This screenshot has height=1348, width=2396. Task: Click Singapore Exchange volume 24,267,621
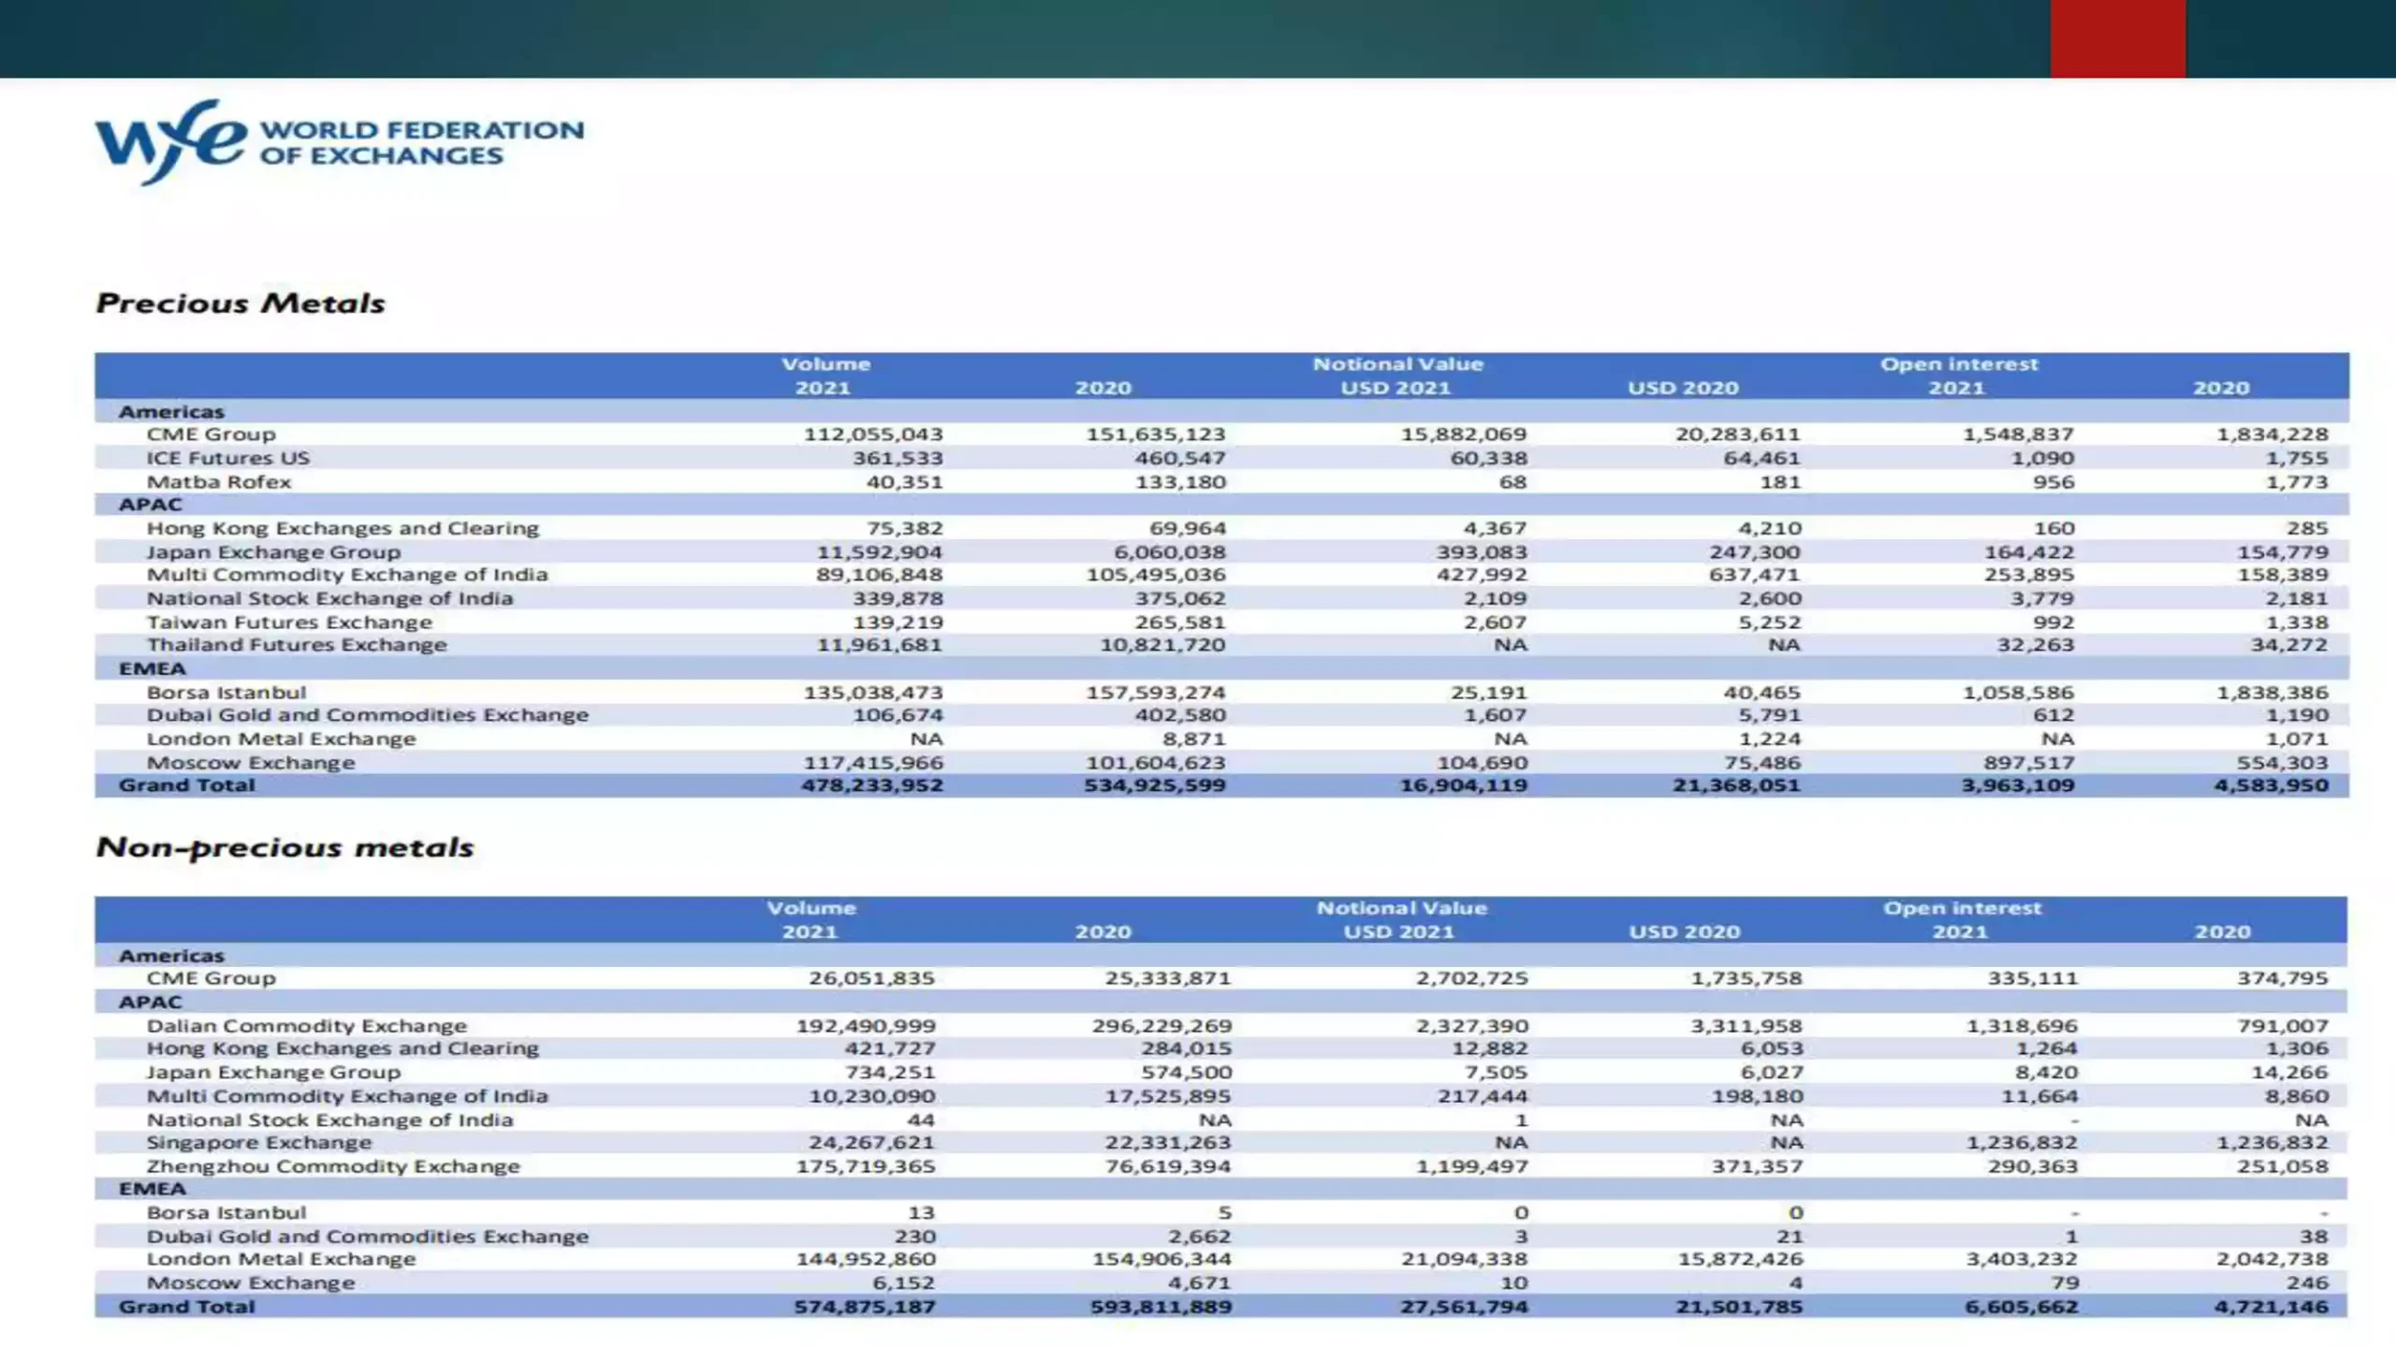click(x=872, y=1143)
